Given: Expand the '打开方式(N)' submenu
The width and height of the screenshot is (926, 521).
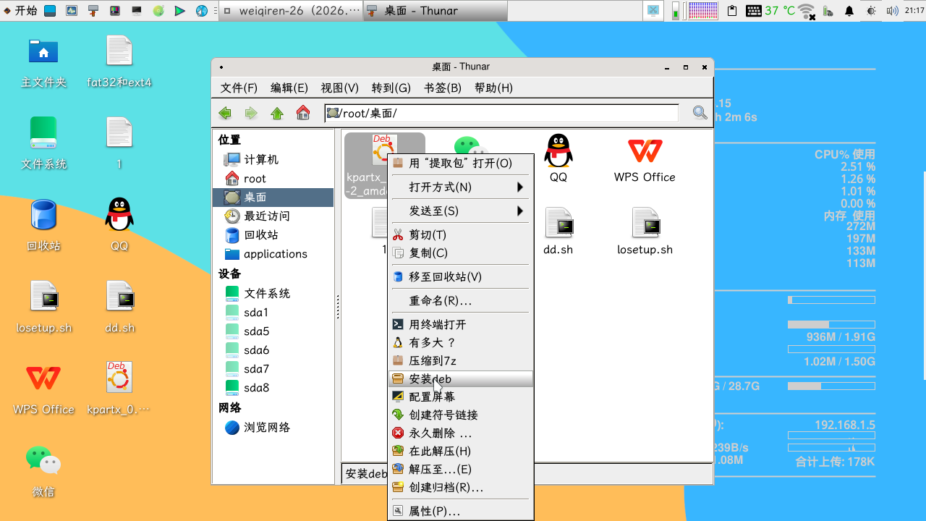Looking at the screenshot, I should (x=461, y=187).
